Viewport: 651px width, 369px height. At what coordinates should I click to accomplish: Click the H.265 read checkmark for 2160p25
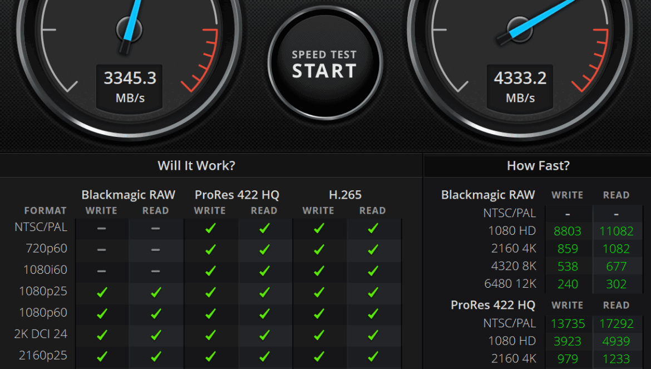(373, 357)
